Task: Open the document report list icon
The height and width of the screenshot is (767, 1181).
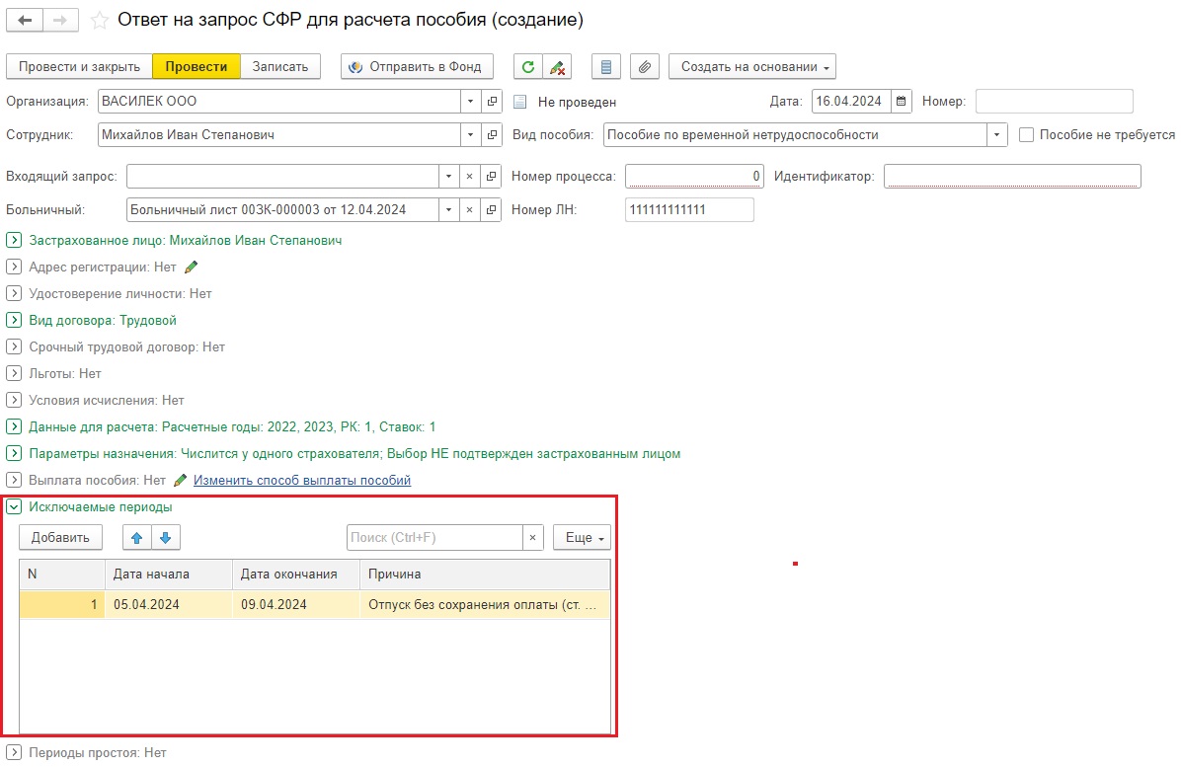Action: (606, 67)
